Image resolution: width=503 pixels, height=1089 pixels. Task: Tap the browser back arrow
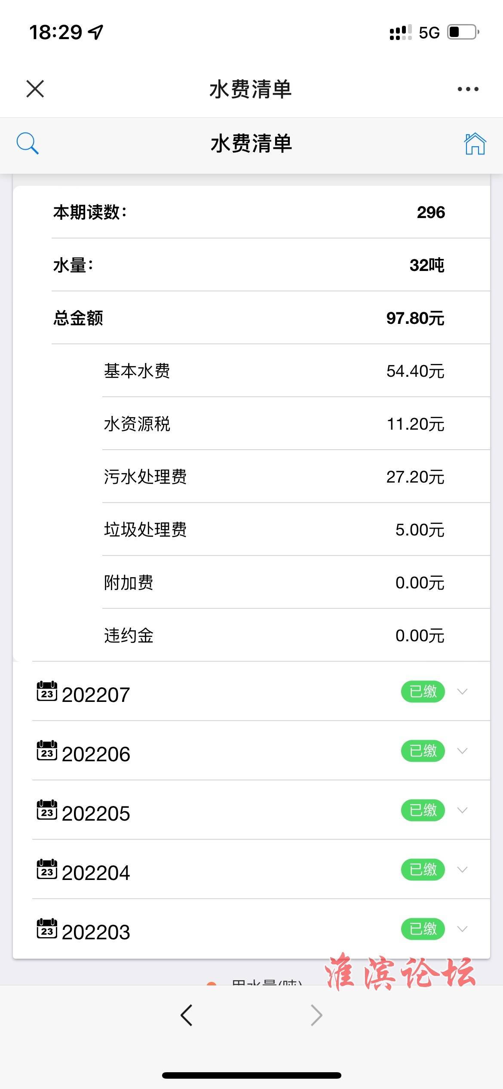(187, 1015)
